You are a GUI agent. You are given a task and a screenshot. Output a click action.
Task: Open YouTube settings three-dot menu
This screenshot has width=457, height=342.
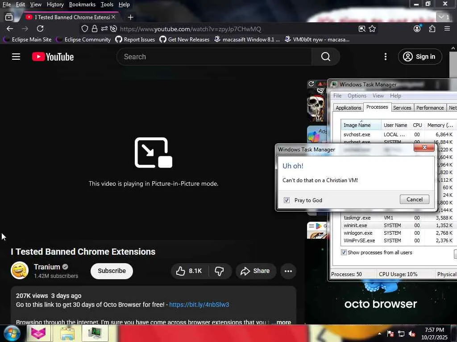click(385, 57)
